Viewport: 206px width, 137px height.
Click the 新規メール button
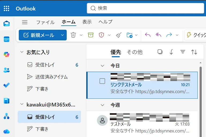click(39, 35)
